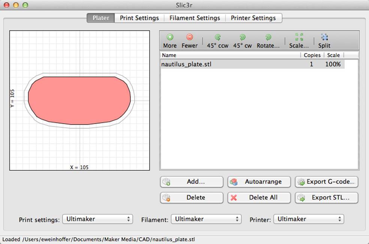Open the Print Settings tab
Screen dimensions: 369x244
tap(139, 18)
